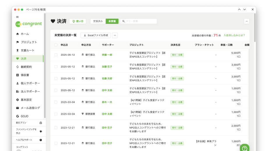
Task: Open supporter 佐藤 次郎 link
Action: pos(107,78)
